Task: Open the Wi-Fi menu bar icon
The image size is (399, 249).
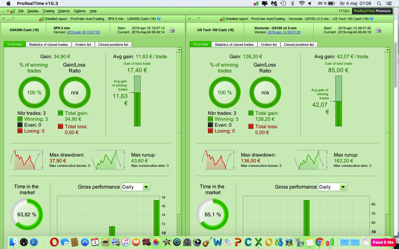Action: (x=301, y=3)
